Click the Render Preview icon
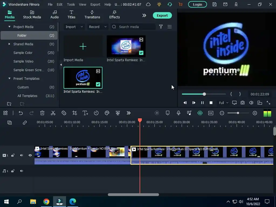 (157, 113)
